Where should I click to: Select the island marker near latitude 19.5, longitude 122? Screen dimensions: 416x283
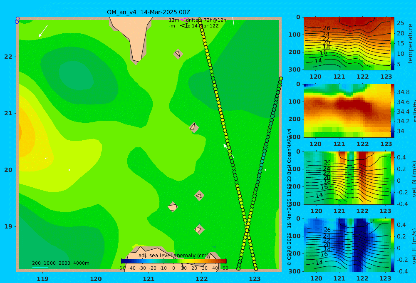pos(199,196)
